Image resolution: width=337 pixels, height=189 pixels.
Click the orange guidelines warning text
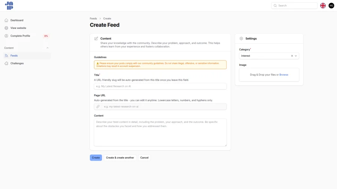tap(158, 65)
